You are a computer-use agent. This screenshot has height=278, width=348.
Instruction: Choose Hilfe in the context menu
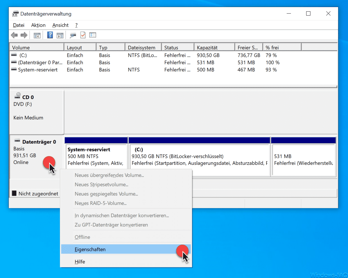126,262
